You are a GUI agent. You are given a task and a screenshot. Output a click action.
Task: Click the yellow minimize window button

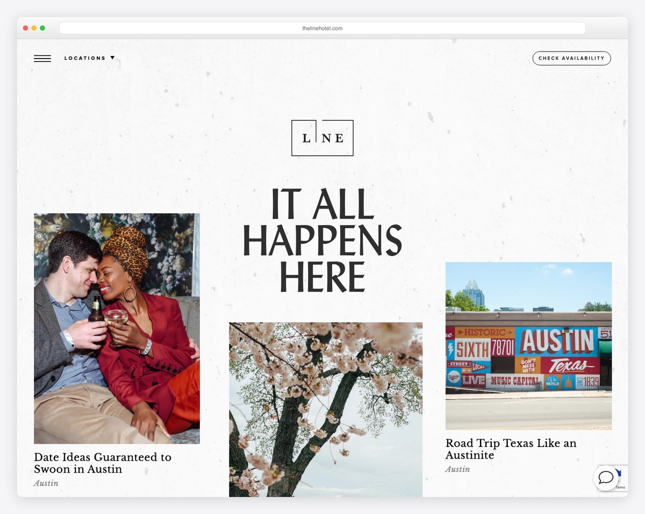(34, 28)
